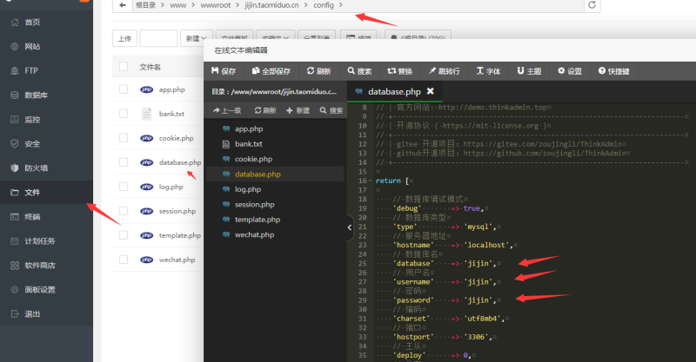
Task: Click the 'localhost' value on line 23
Action: [488, 245]
